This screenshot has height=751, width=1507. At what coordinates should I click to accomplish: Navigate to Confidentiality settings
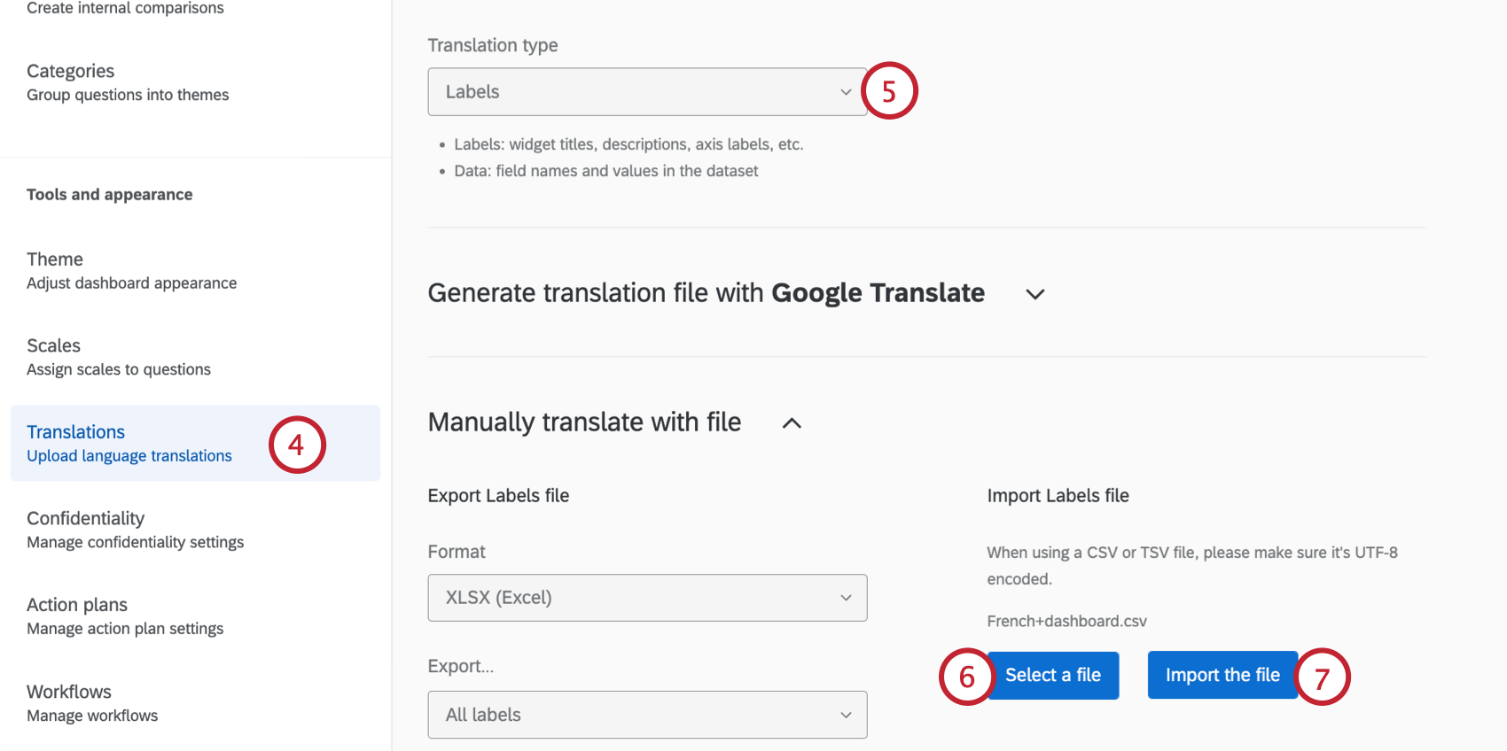click(x=86, y=519)
